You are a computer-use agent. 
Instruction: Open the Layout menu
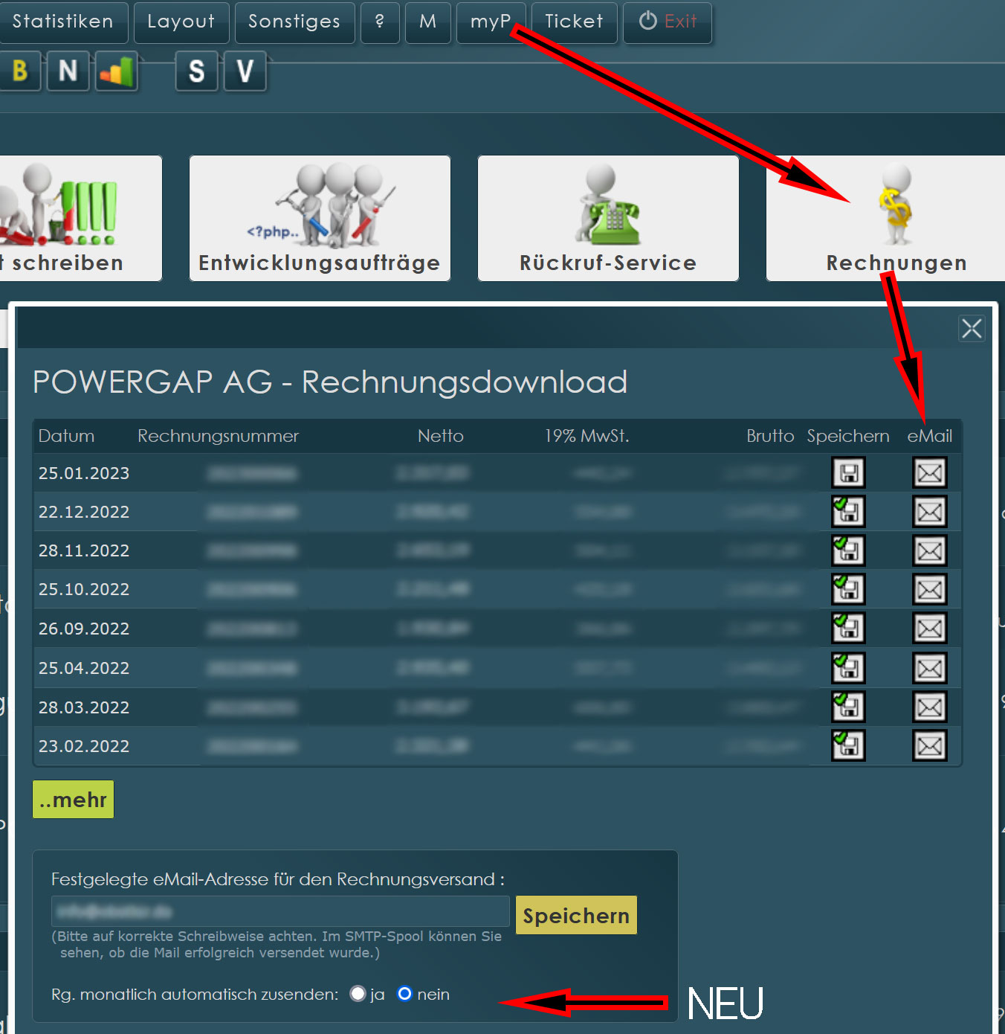[181, 22]
